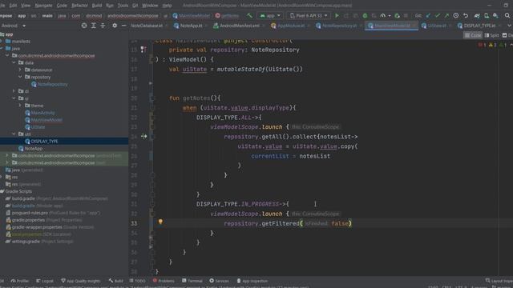Click Git commit checkmark icon
Screen dimensions: 513x288
click(x=438, y=16)
